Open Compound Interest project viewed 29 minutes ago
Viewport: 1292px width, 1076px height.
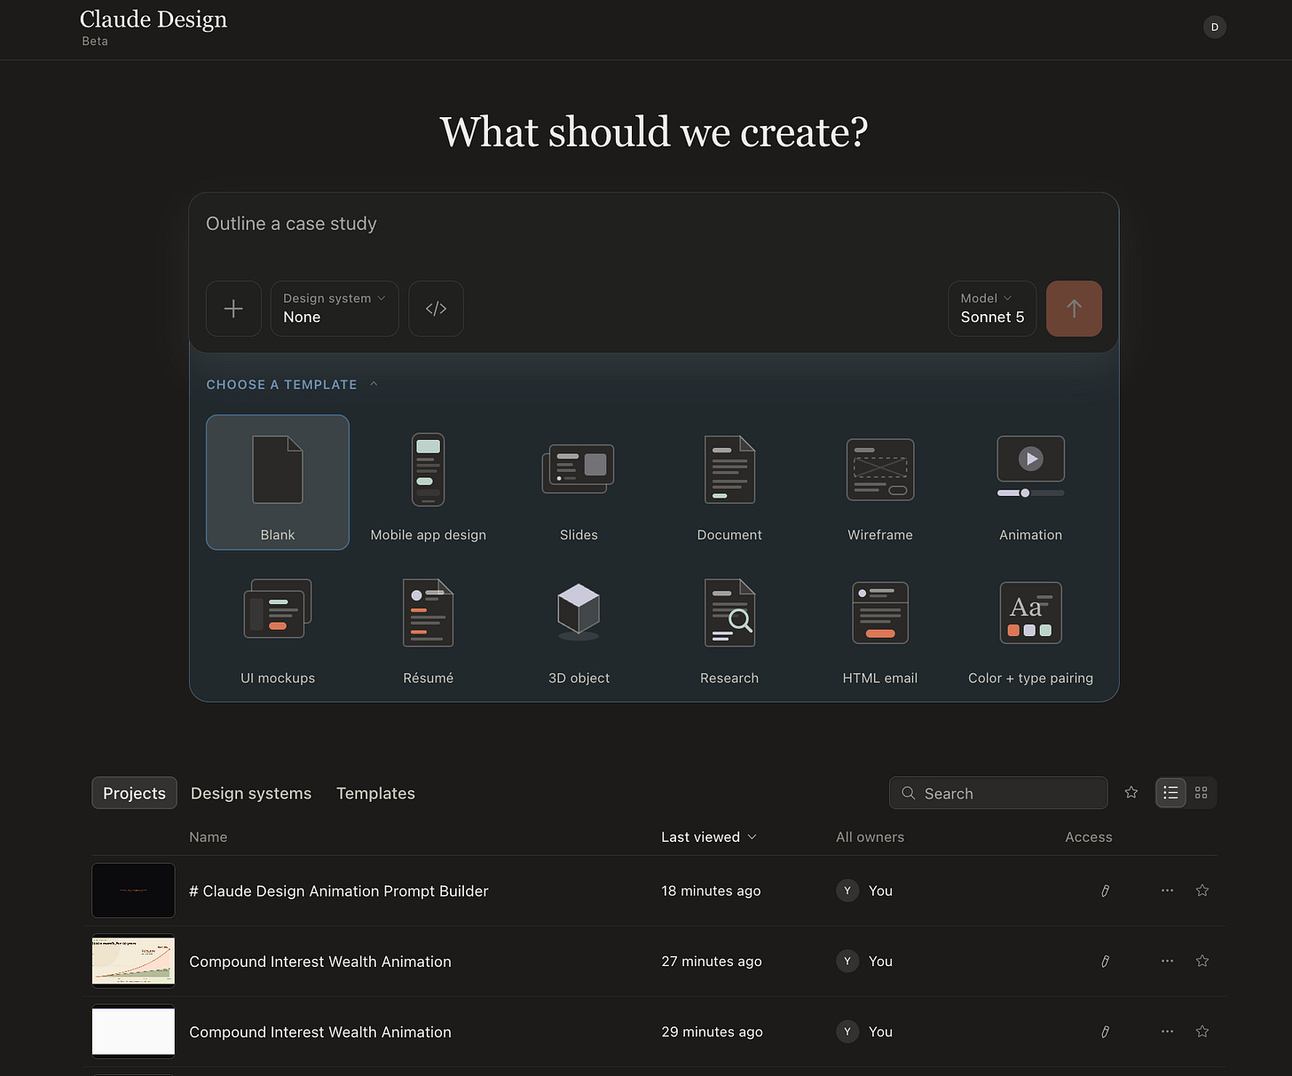pyautogui.click(x=320, y=1033)
